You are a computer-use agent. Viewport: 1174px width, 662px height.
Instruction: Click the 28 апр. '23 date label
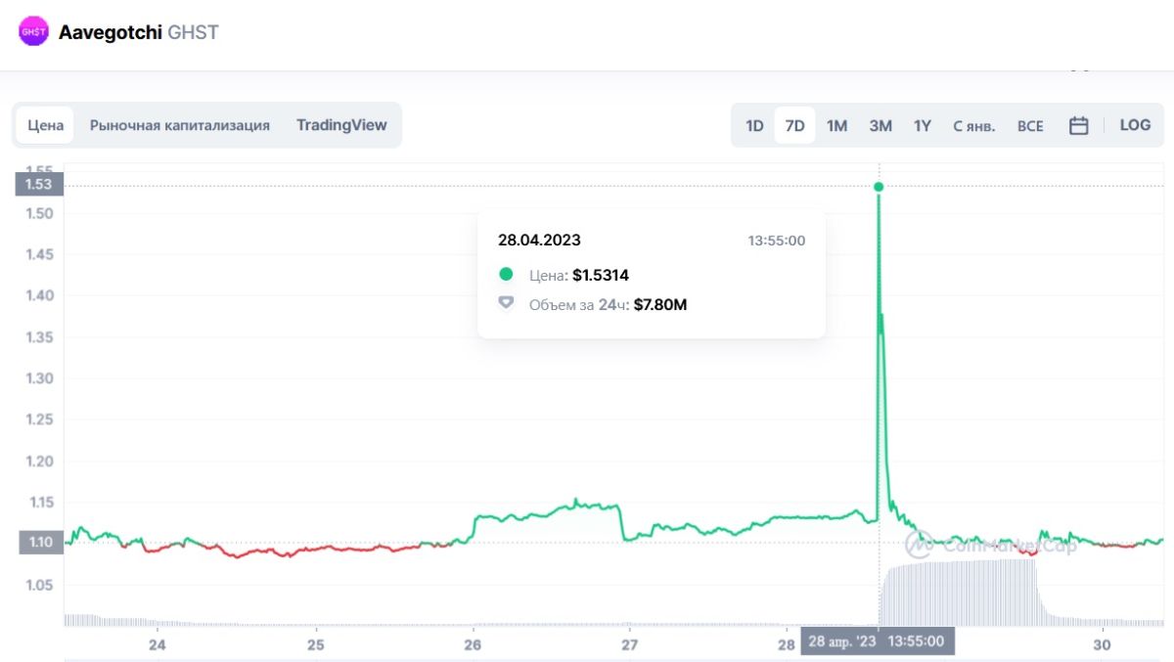841,641
